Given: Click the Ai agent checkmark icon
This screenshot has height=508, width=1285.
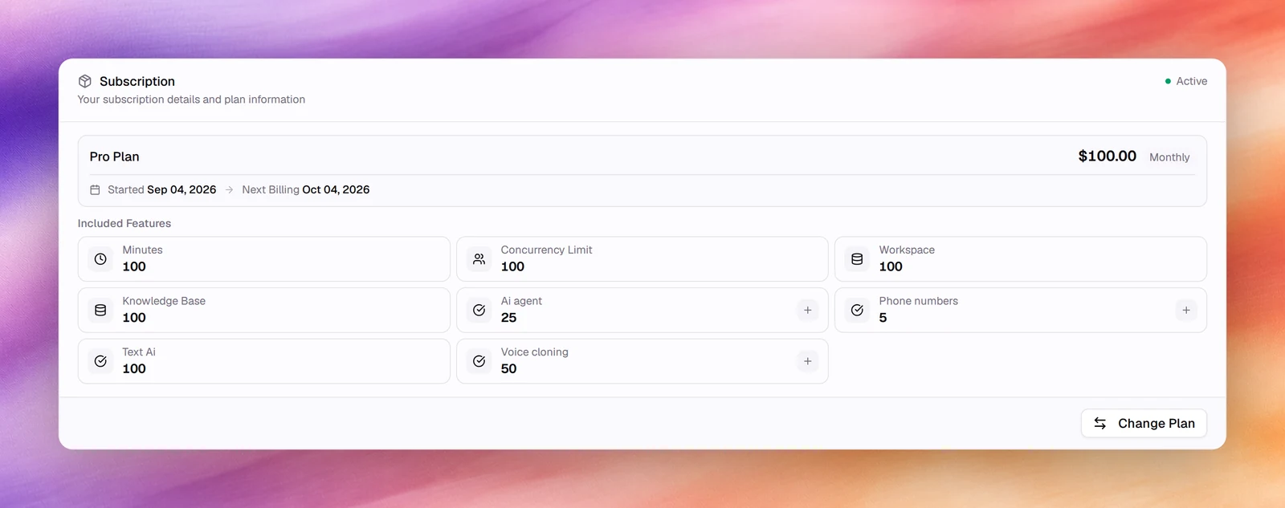Looking at the screenshot, I should point(479,310).
